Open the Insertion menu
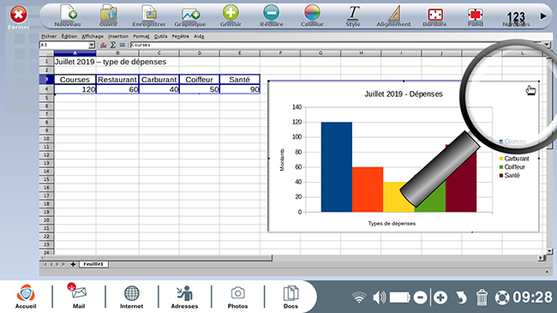 click(x=118, y=36)
